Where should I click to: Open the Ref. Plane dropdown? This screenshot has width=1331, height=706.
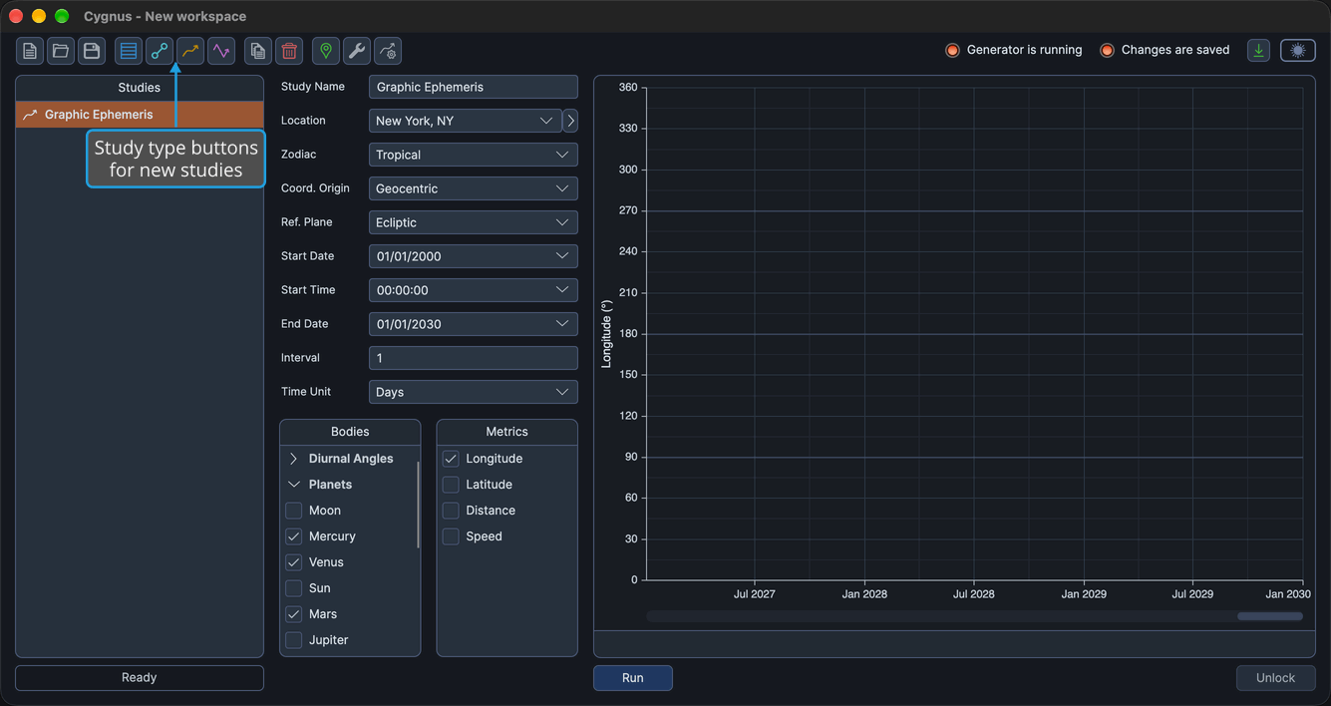tap(474, 222)
